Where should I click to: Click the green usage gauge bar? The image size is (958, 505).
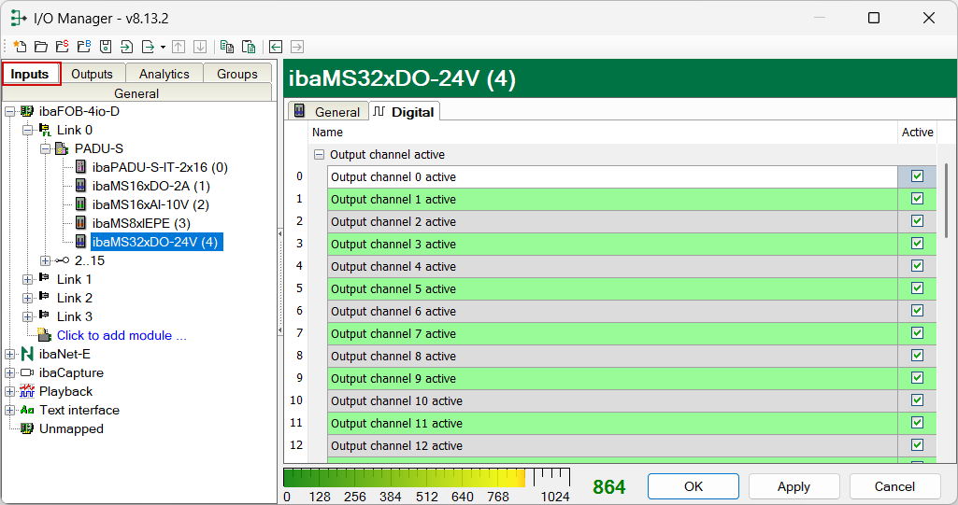tap(411, 477)
